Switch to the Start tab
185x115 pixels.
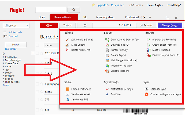point(42,17)
